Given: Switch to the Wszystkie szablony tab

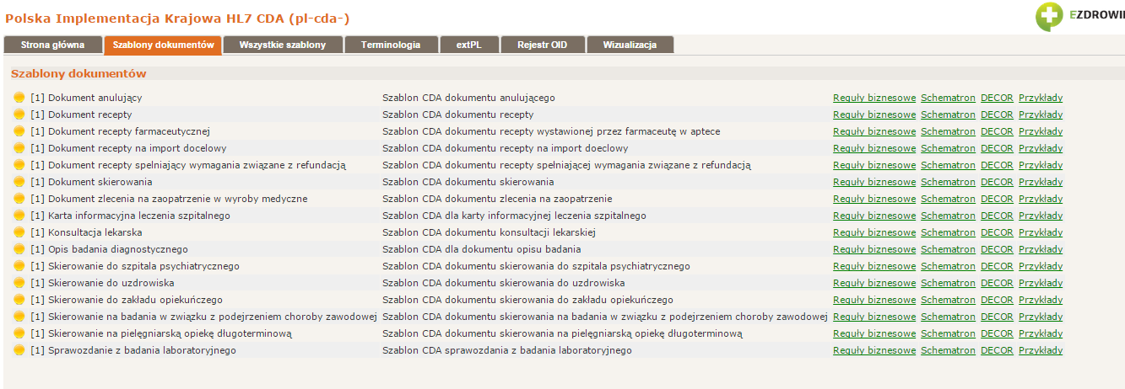Looking at the screenshot, I should click(282, 45).
